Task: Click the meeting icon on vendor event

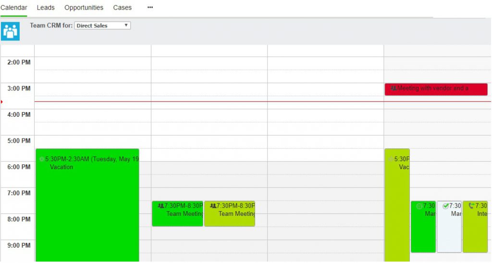Action: click(x=394, y=88)
